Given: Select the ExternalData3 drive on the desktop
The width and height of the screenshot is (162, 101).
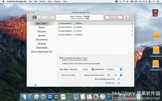Looking at the screenshot, I should pos(156,64).
